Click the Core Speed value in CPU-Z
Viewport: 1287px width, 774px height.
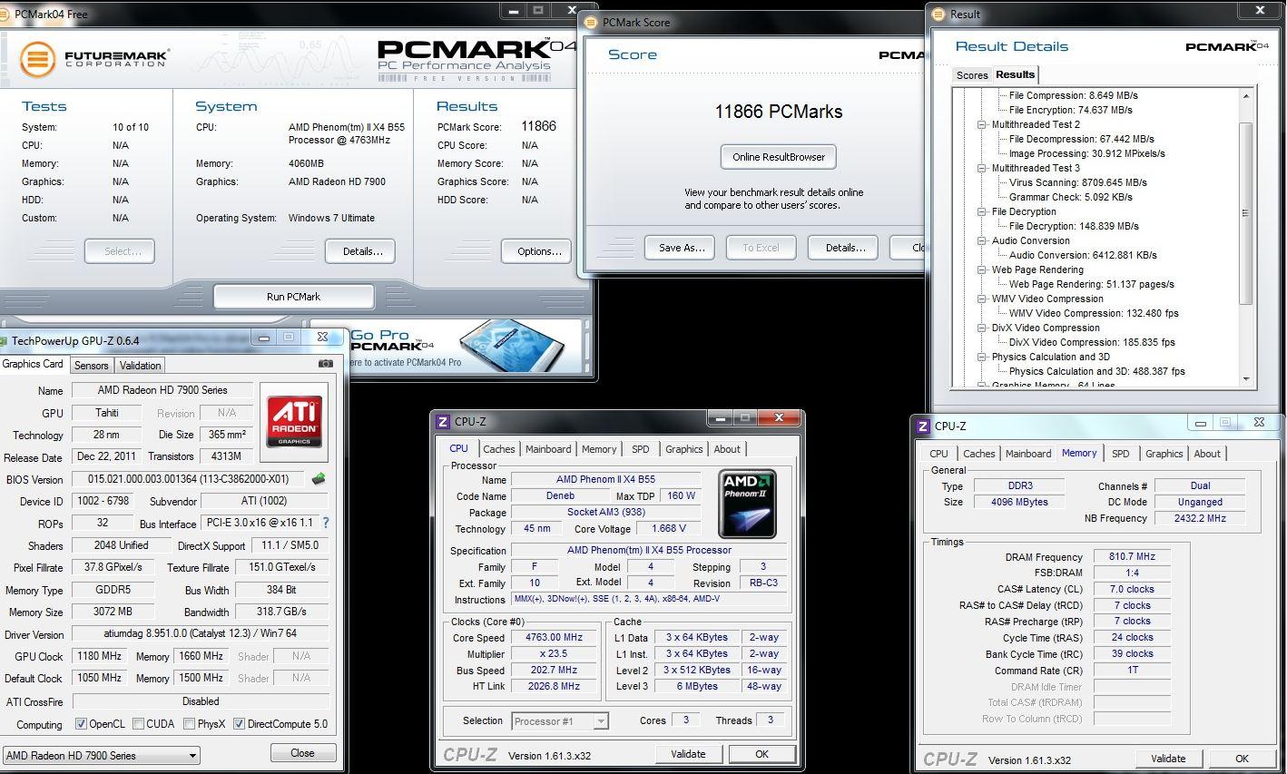pyautogui.click(x=554, y=637)
